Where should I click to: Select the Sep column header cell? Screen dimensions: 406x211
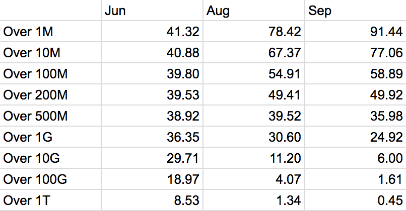point(356,11)
